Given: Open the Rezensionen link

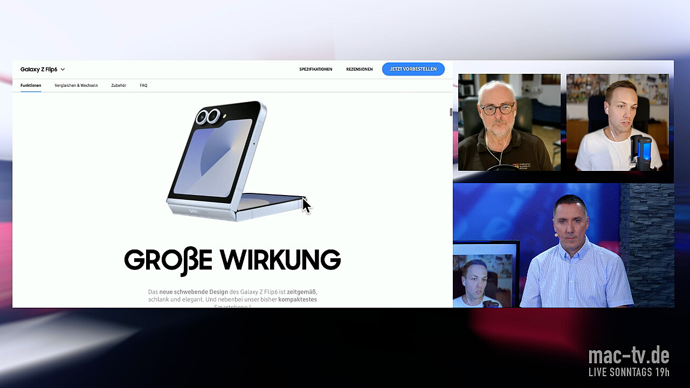Looking at the screenshot, I should click(360, 70).
